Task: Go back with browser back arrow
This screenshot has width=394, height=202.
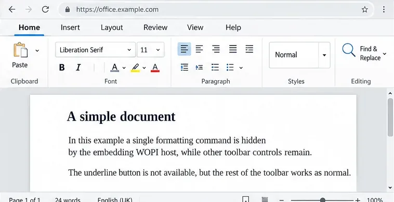Action: tap(12, 9)
